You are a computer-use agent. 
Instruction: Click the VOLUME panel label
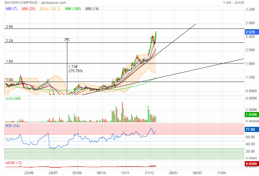[13, 99]
